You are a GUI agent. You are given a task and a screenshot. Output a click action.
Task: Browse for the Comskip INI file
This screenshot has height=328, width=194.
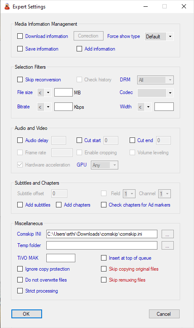pos(167,234)
